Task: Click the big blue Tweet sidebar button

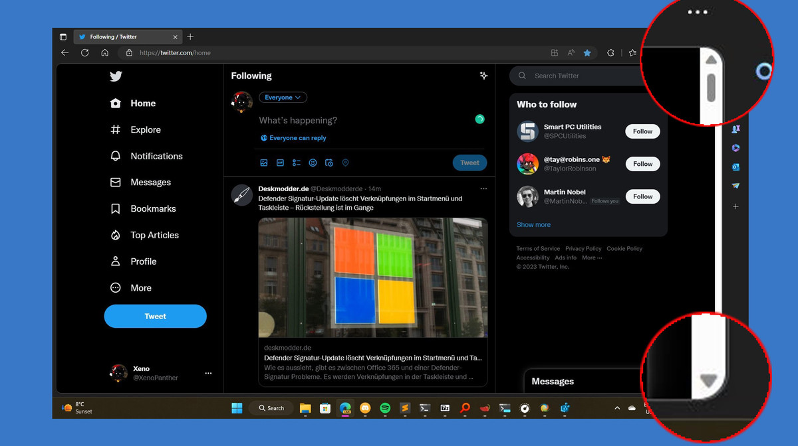Action: point(156,317)
